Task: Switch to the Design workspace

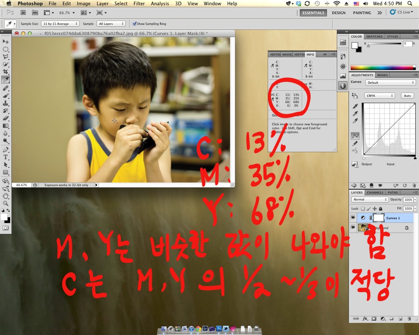Action: tap(338, 13)
